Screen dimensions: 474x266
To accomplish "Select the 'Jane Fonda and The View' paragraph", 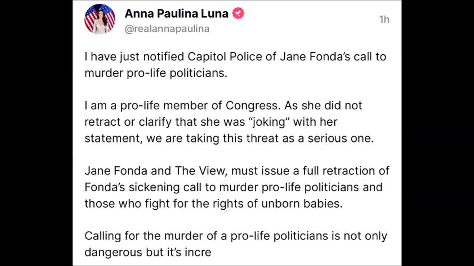I will [237, 187].
